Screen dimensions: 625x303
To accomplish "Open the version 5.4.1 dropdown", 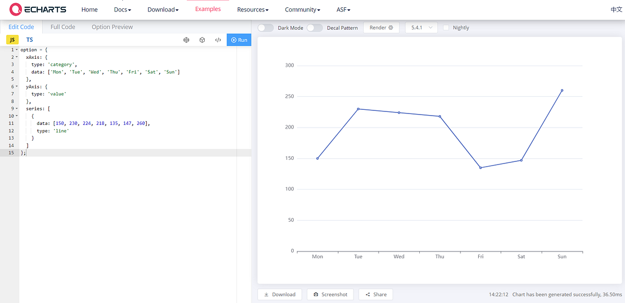I will click(421, 27).
